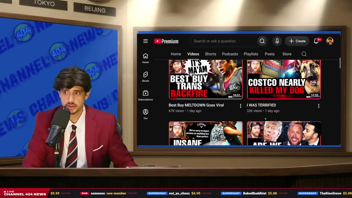The height and width of the screenshot is (198, 352).
Task: Open the YouTube hamburger guide menu
Action: [145, 41]
